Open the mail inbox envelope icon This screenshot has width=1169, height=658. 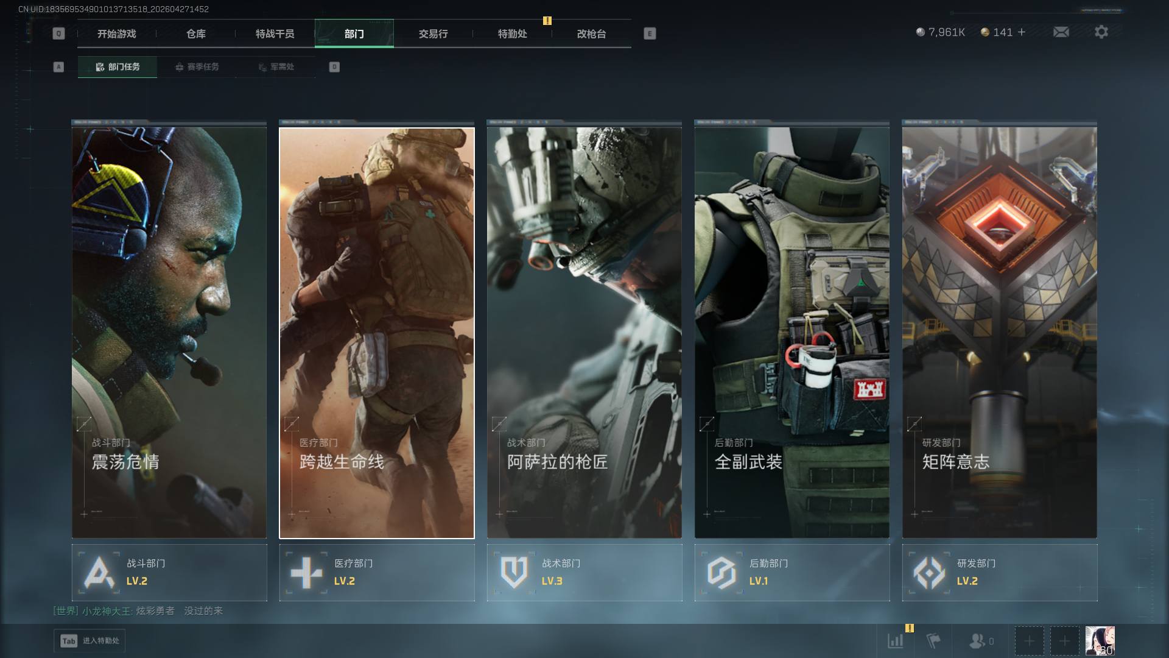click(x=1061, y=32)
